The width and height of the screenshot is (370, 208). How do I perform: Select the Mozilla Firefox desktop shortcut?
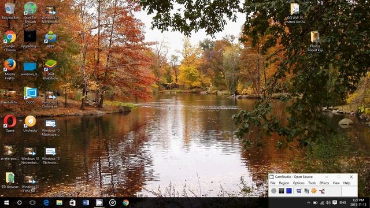(x=10, y=69)
